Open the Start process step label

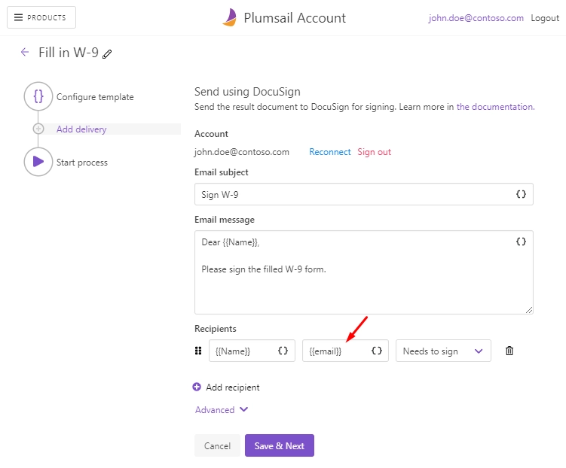pos(82,163)
